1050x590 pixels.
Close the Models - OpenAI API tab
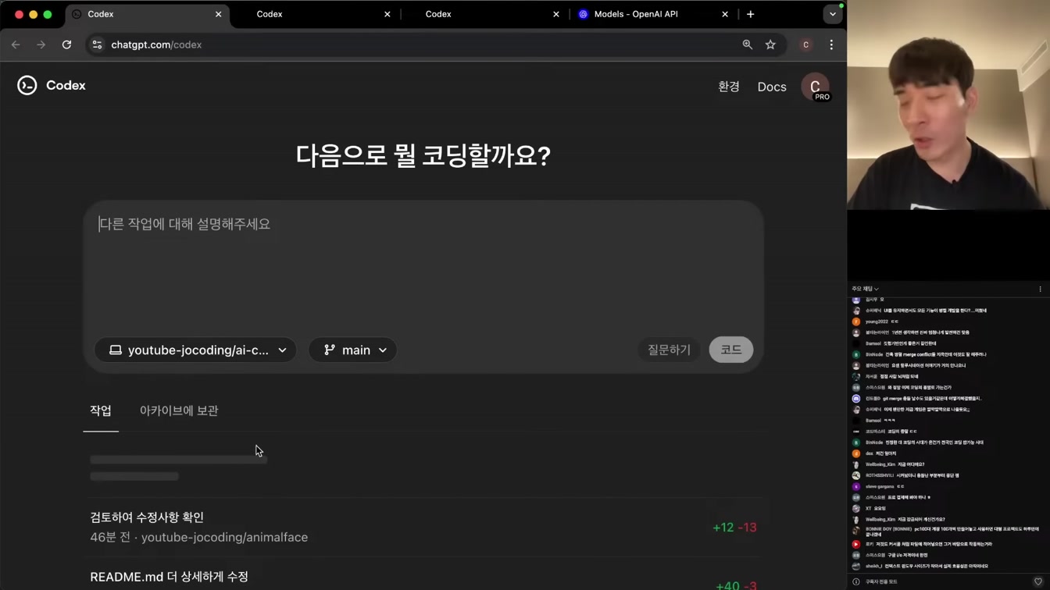click(725, 14)
